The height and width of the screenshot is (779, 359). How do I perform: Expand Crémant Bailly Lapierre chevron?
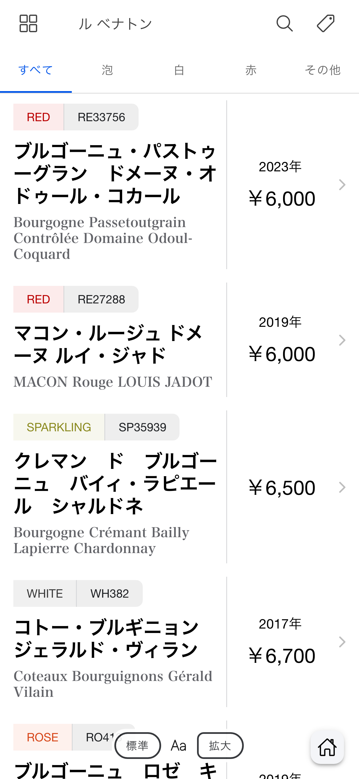[342, 487]
